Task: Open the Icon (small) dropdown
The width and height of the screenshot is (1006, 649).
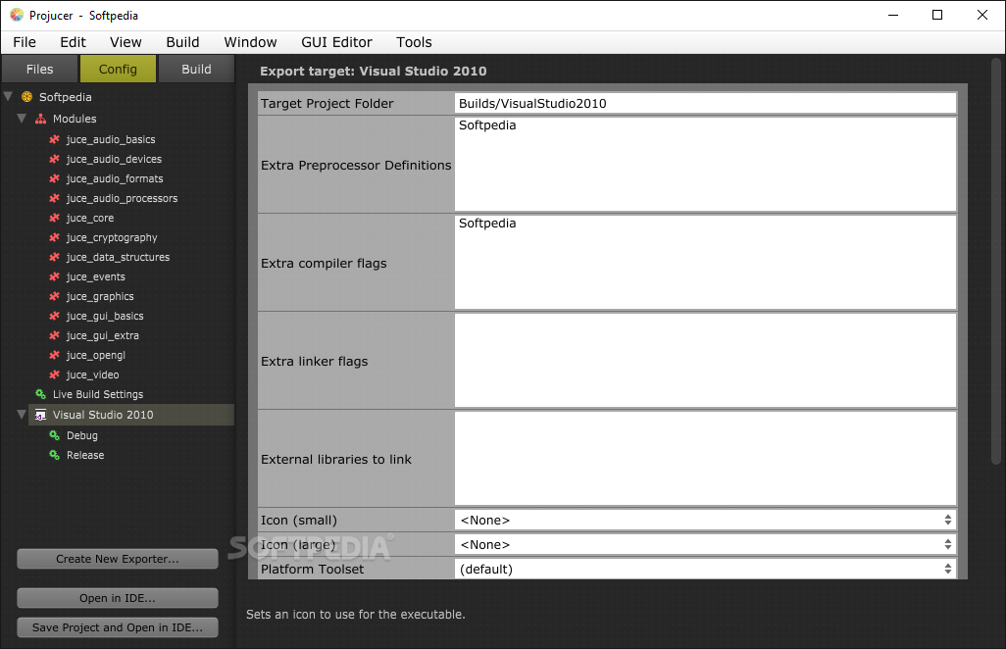Action: click(x=706, y=521)
